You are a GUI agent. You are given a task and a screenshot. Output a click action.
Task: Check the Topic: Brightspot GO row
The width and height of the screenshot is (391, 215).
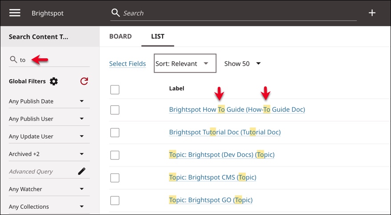click(115, 201)
